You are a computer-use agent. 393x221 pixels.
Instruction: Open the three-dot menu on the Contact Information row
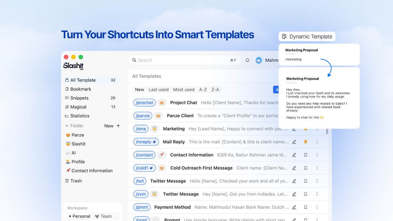pyautogui.click(x=317, y=155)
